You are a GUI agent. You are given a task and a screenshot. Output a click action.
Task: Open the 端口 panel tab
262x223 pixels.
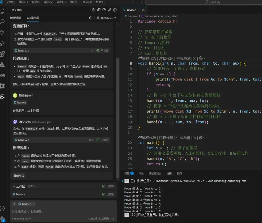pyautogui.click(x=179, y=174)
